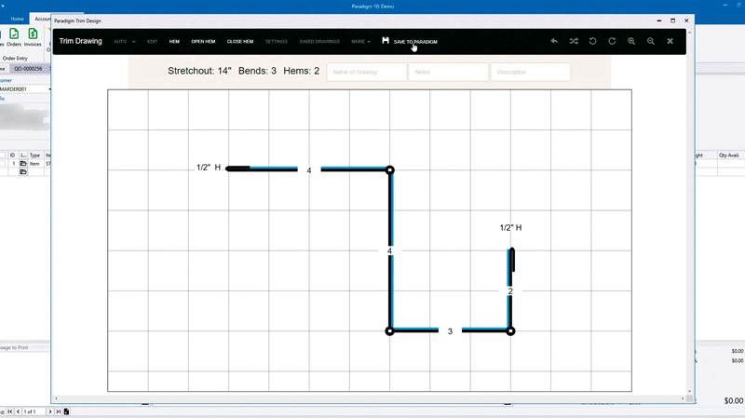This screenshot has height=418, width=745.
Task: Click the floppy disk save icon
Action: tap(386, 40)
